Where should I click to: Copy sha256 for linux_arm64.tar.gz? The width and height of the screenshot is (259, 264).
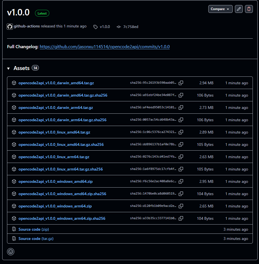[181, 156]
